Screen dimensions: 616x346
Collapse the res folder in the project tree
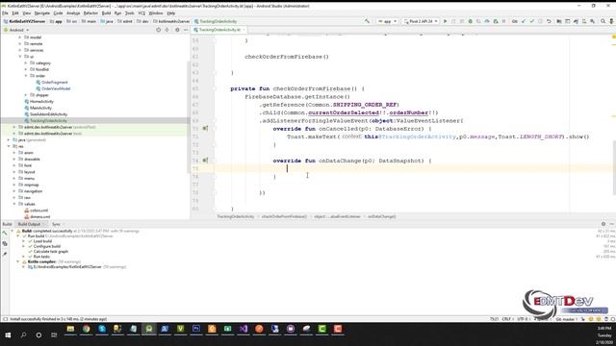pyautogui.click(x=9, y=146)
